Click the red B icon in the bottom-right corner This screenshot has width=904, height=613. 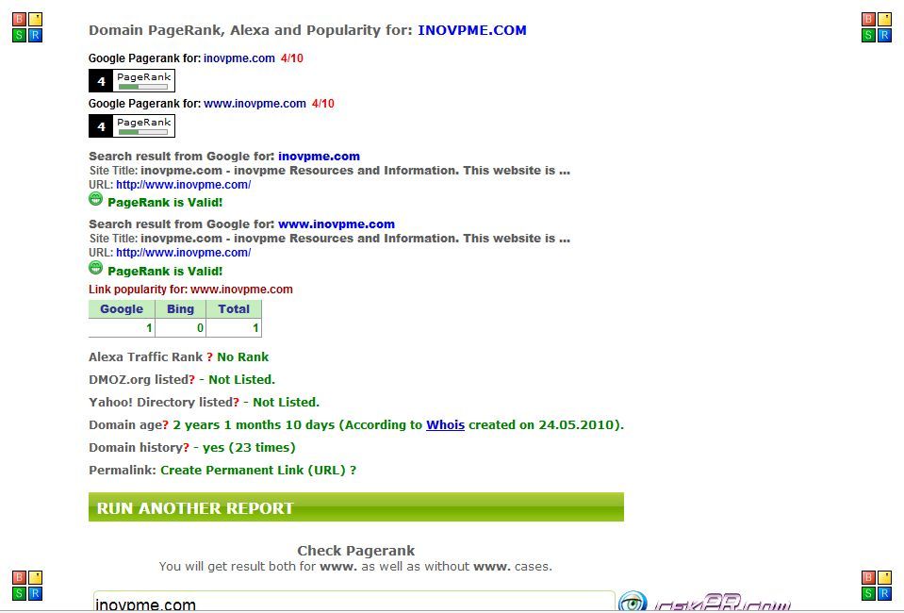click(x=868, y=577)
